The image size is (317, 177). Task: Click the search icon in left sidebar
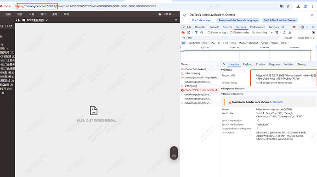(x=2, y=26)
